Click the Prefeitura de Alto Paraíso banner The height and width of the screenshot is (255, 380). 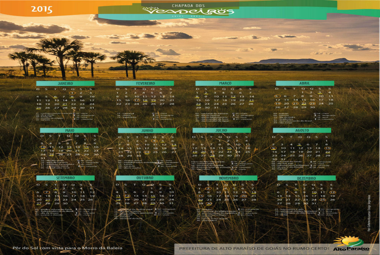(254, 248)
